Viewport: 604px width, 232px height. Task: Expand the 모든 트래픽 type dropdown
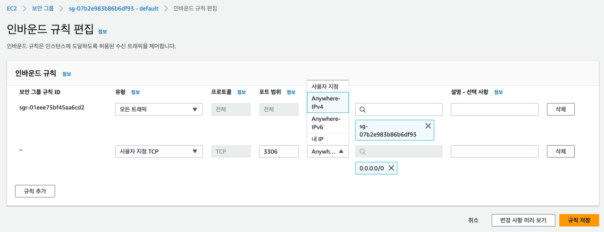pos(159,109)
